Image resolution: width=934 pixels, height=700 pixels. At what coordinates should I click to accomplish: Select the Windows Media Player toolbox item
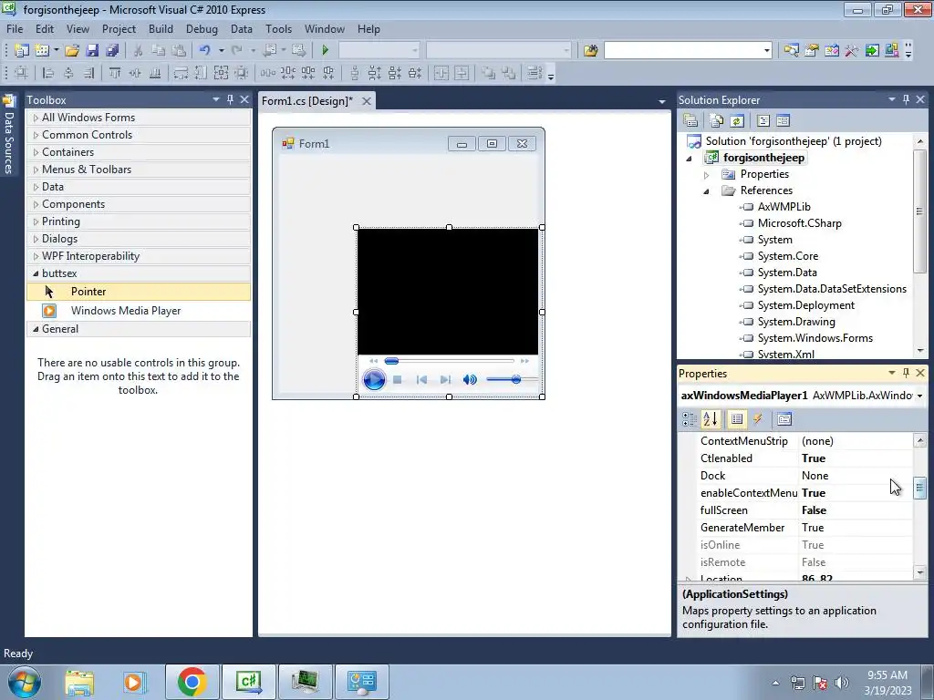139,311
